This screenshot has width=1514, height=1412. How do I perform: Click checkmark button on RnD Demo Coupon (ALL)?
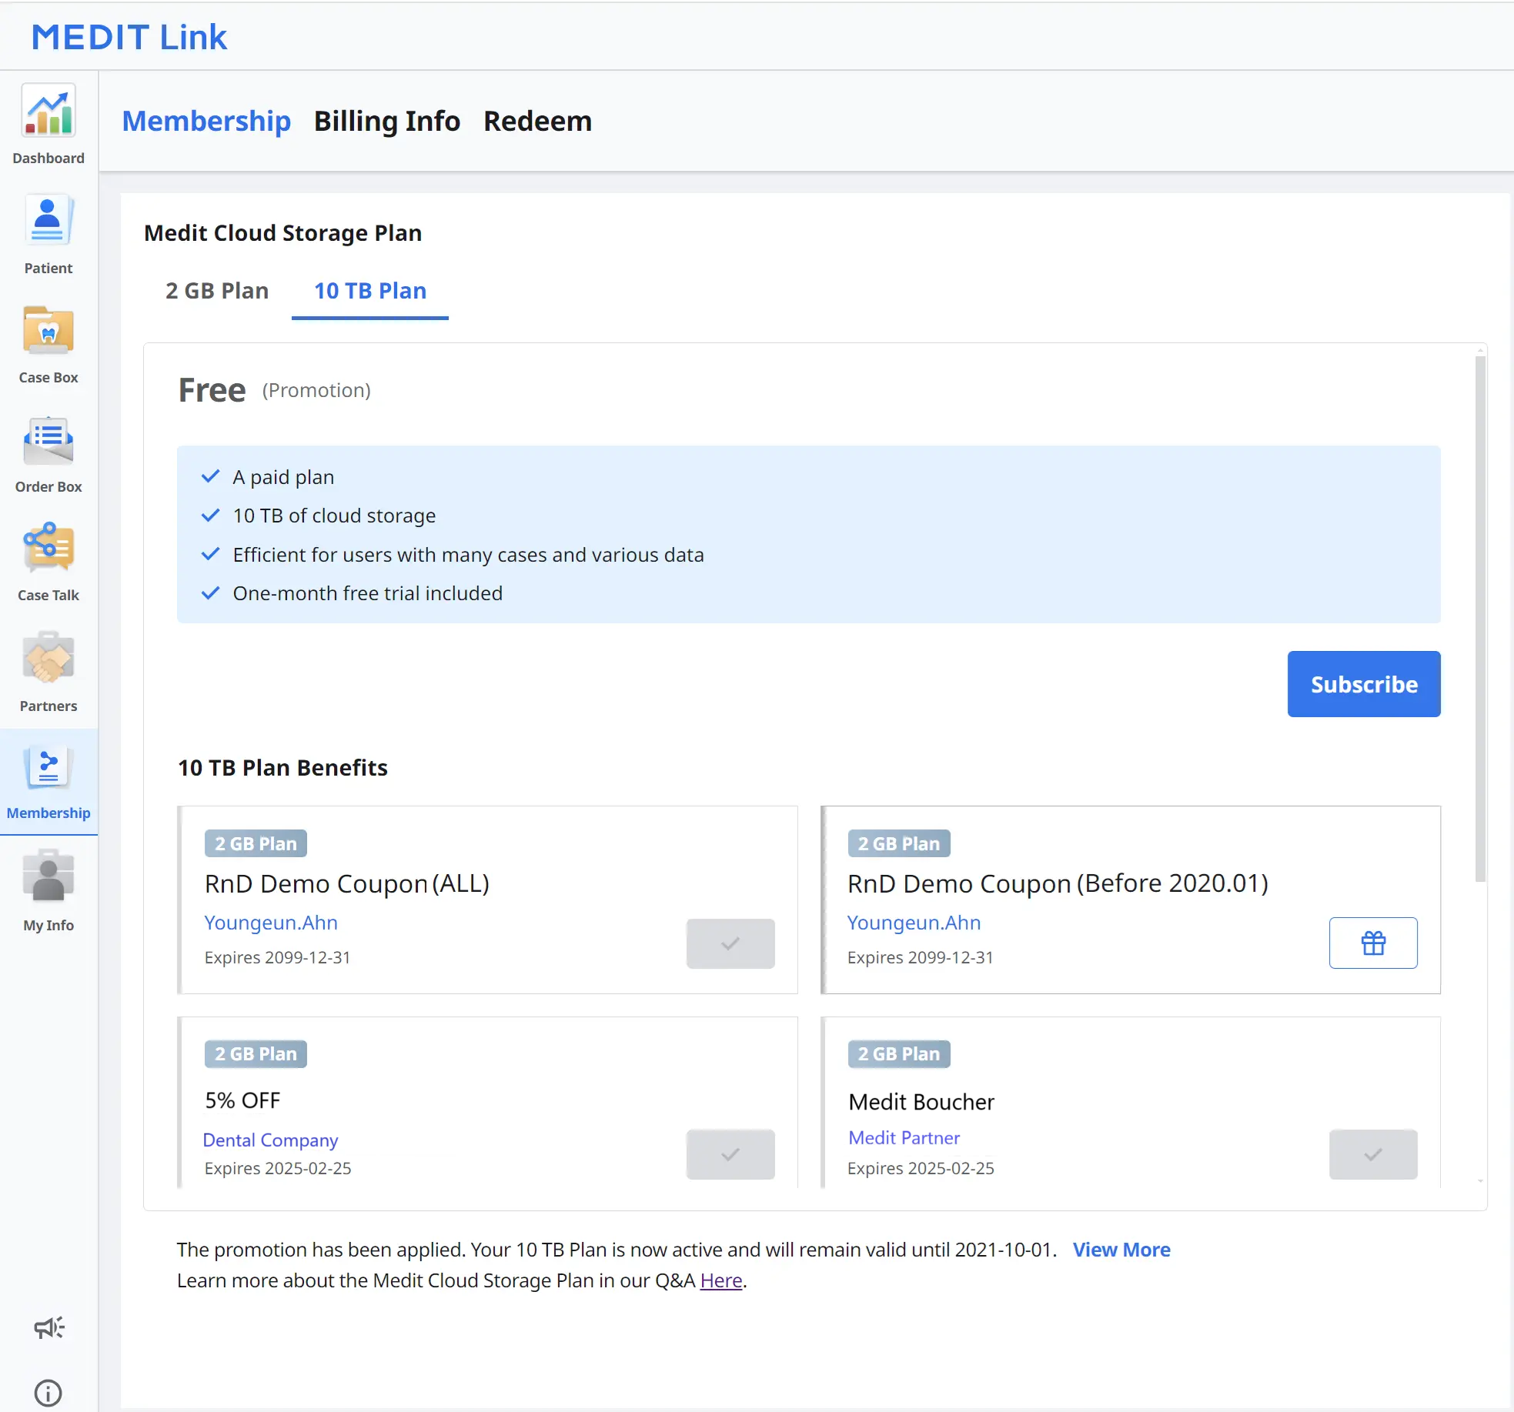[x=730, y=943]
